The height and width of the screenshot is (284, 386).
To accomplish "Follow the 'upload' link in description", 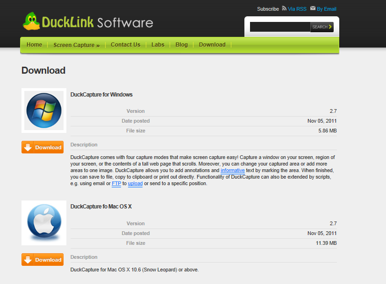I will pyautogui.click(x=135, y=184).
